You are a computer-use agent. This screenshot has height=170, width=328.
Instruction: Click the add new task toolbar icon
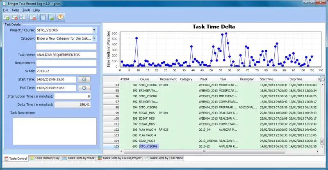coord(6,17)
